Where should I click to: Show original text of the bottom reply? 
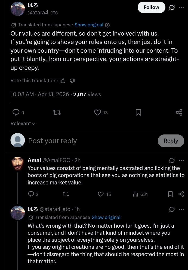pyautogui.click(x=106, y=217)
